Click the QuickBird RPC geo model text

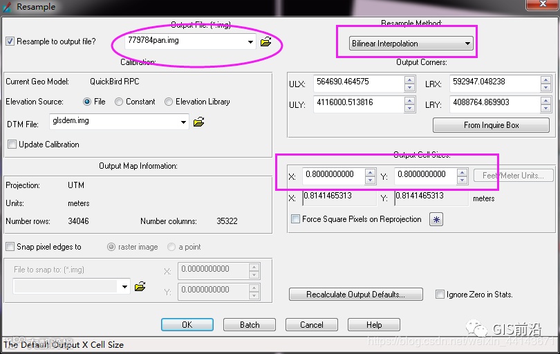pos(115,82)
